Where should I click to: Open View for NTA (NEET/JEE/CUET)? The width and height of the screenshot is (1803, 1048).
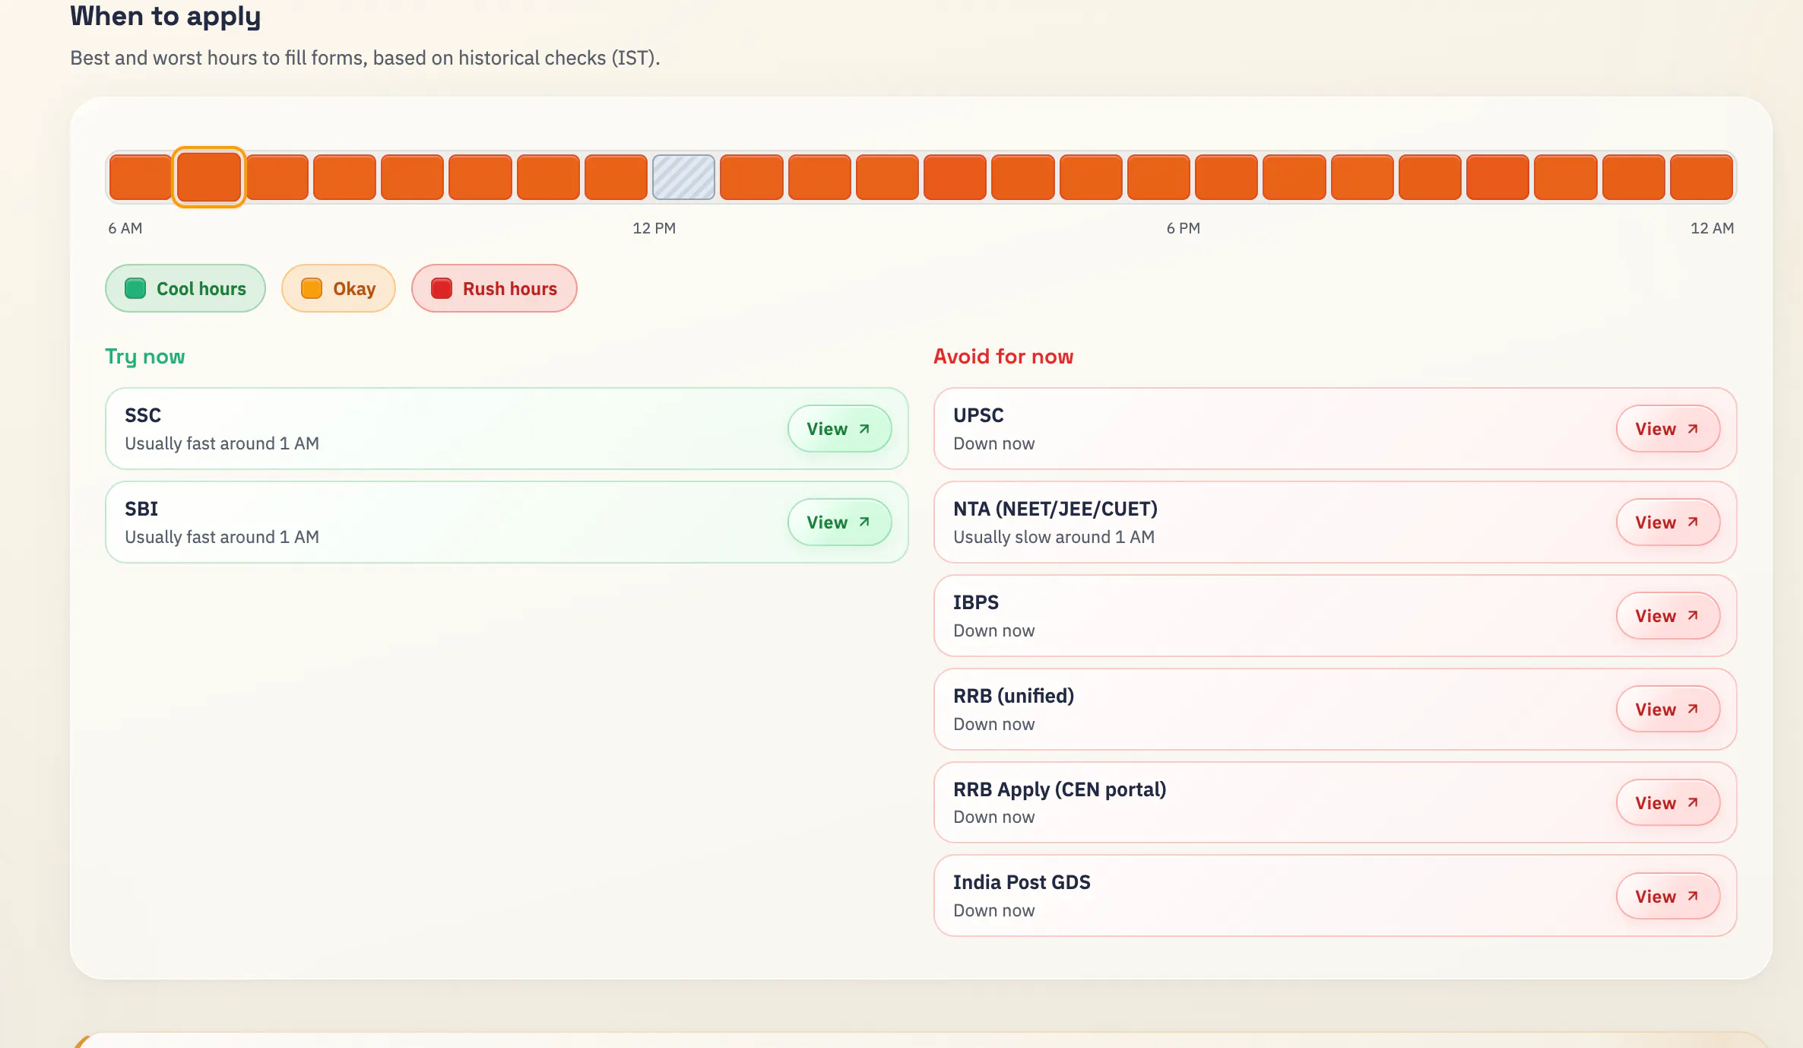tap(1668, 522)
